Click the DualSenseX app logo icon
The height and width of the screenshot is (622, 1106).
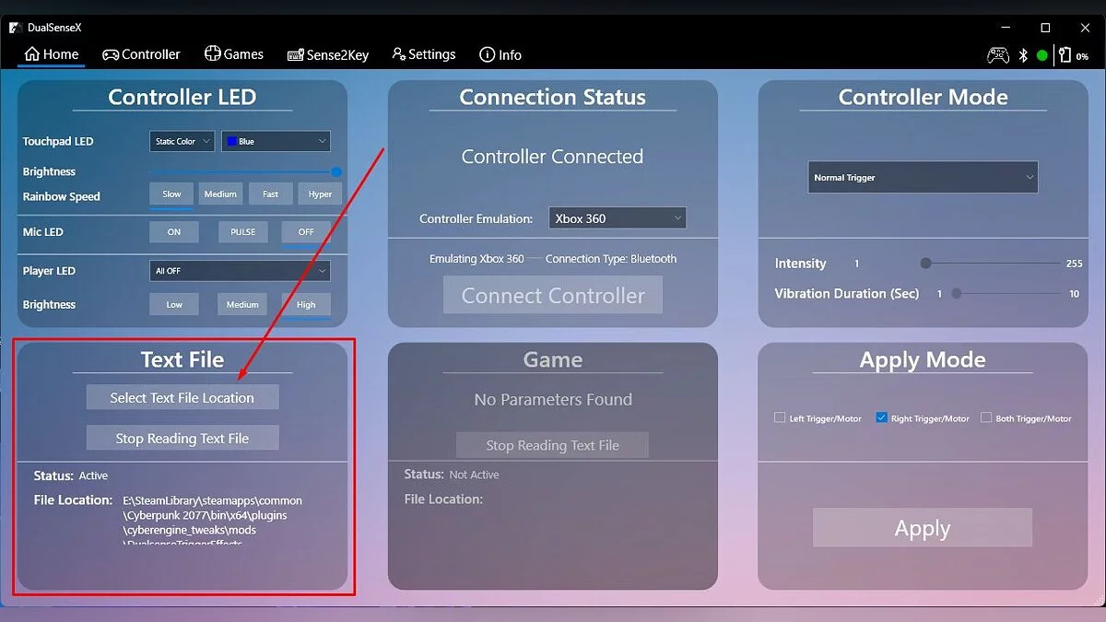(16, 28)
